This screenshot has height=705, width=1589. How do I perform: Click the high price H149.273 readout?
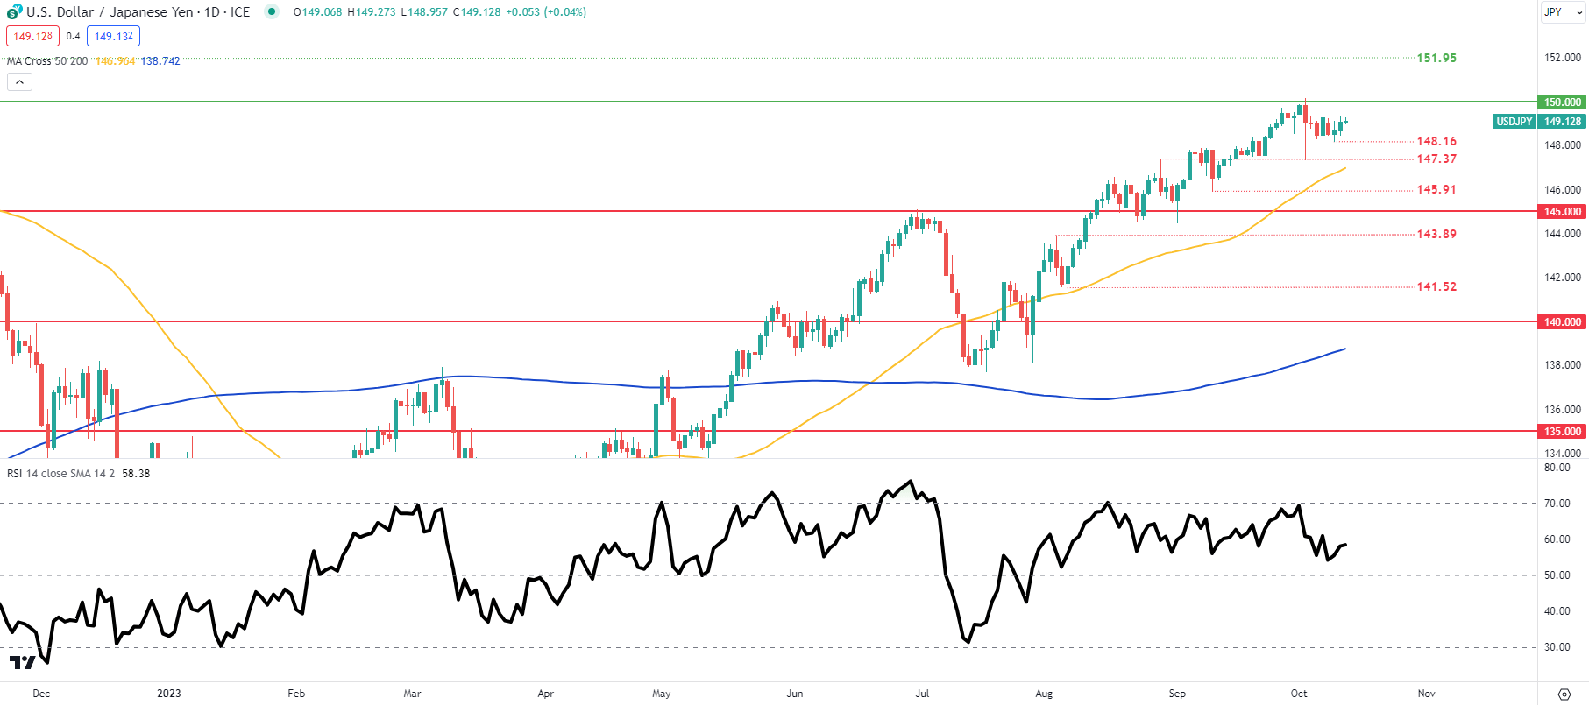372,12
